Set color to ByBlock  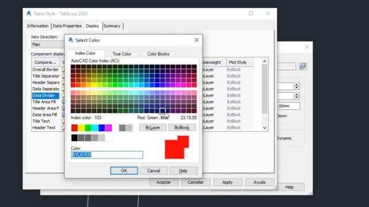(x=182, y=128)
